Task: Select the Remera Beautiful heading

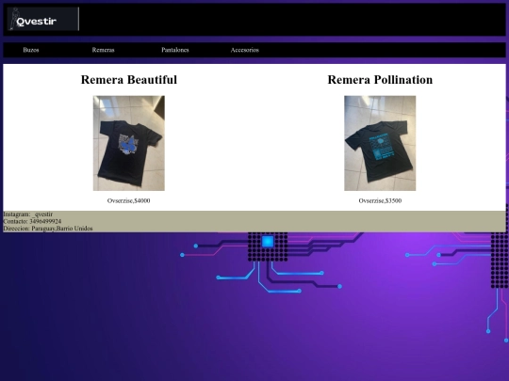Action: coord(129,80)
